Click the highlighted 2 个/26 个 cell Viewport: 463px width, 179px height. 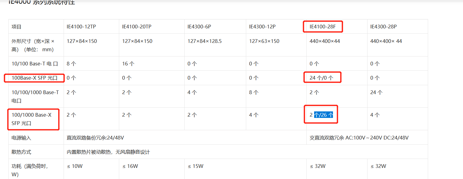(321, 115)
